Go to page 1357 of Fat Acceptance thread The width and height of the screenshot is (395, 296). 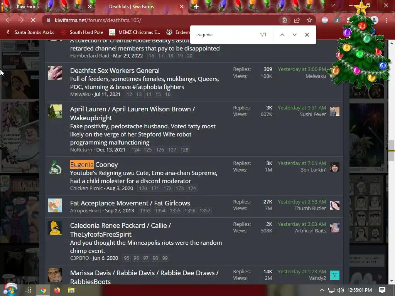pyautogui.click(x=204, y=211)
